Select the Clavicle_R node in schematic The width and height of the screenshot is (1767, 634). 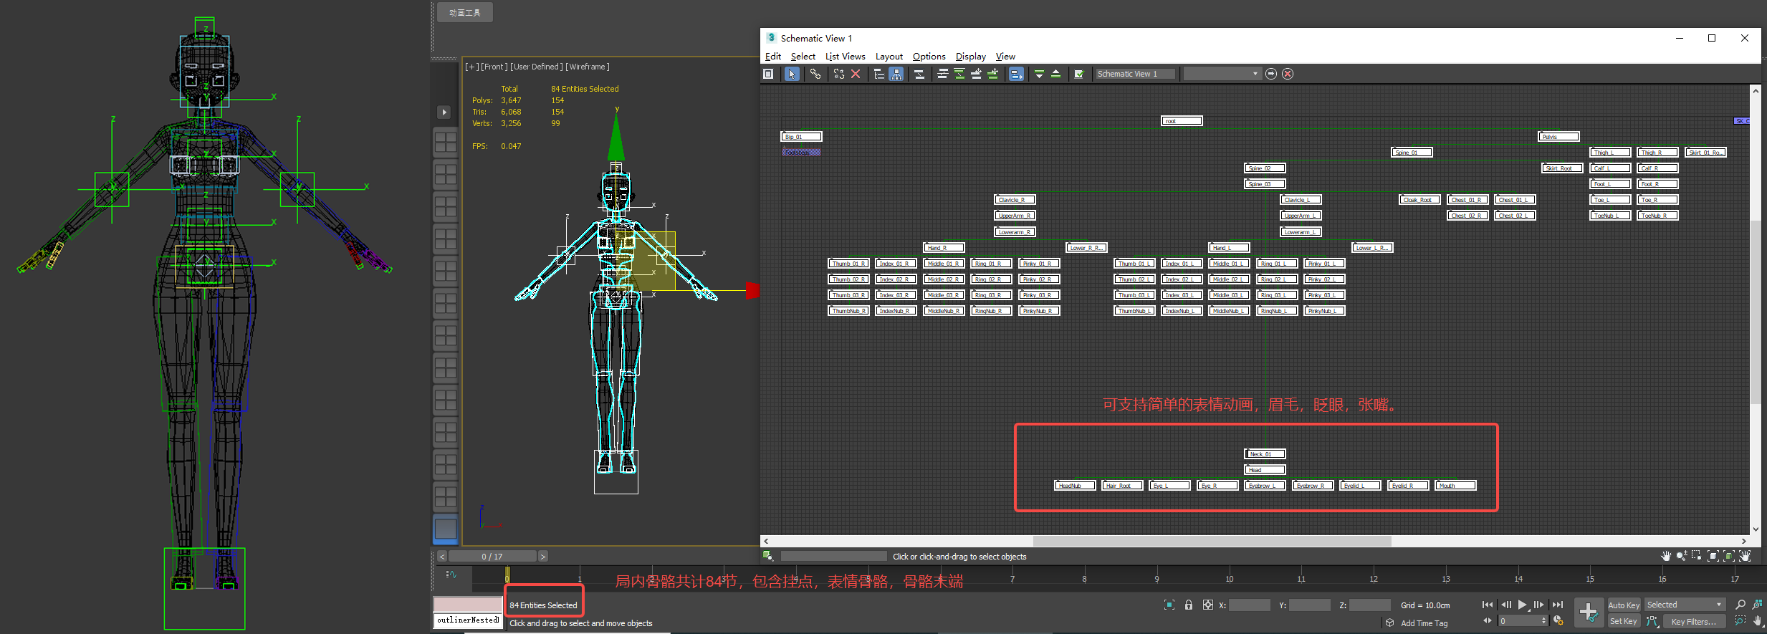[1015, 200]
